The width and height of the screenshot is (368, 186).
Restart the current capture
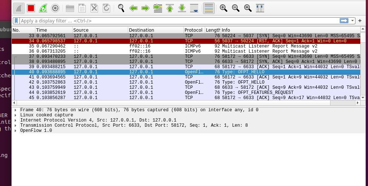[x=43, y=8]
